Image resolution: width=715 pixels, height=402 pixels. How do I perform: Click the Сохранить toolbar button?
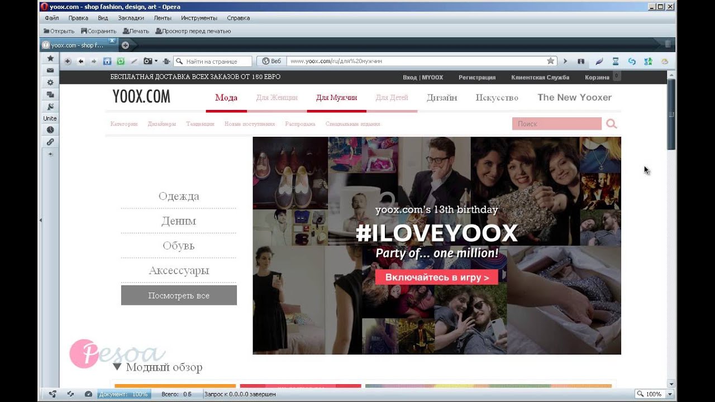99,31
